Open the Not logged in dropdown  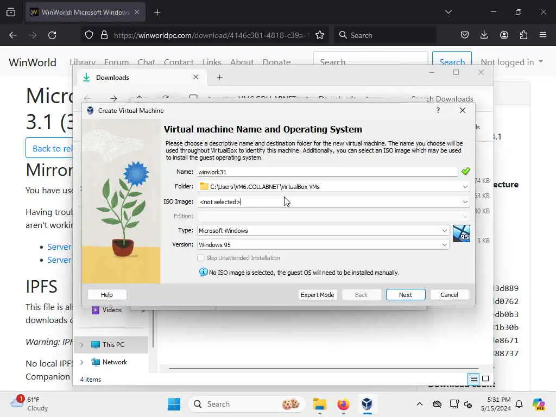point(511,62)
